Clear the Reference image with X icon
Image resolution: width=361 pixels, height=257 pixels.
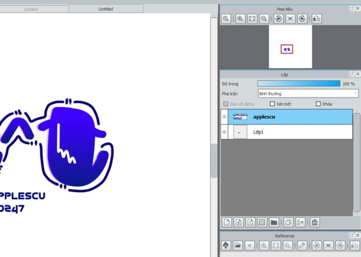click(x=249, y=245)
